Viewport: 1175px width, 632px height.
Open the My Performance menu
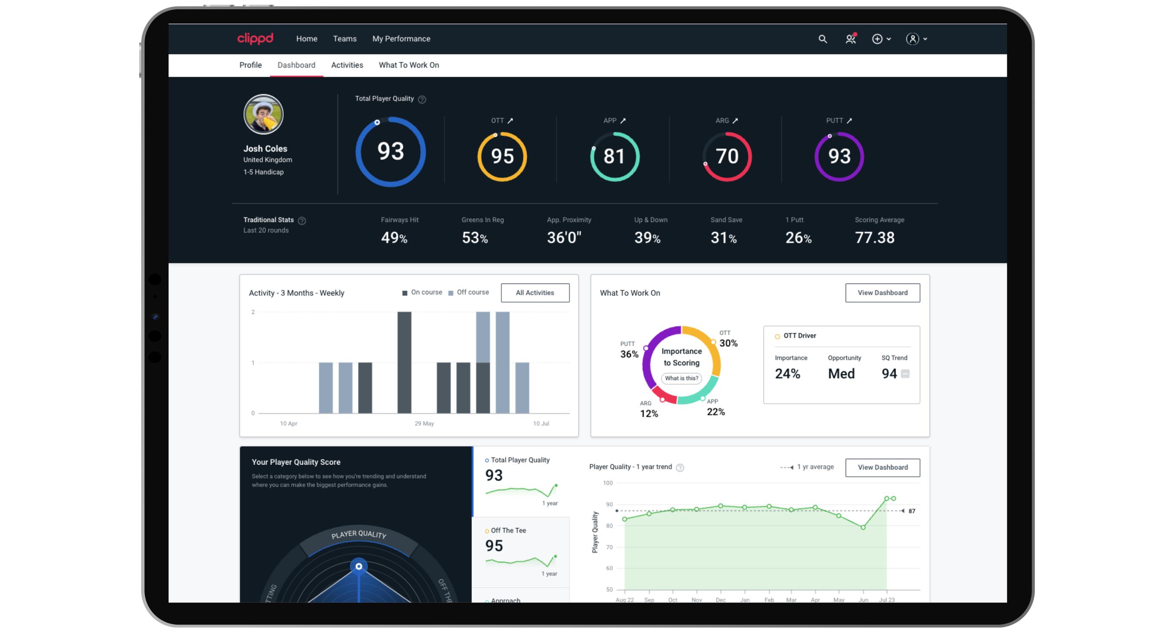coord(401,39)
